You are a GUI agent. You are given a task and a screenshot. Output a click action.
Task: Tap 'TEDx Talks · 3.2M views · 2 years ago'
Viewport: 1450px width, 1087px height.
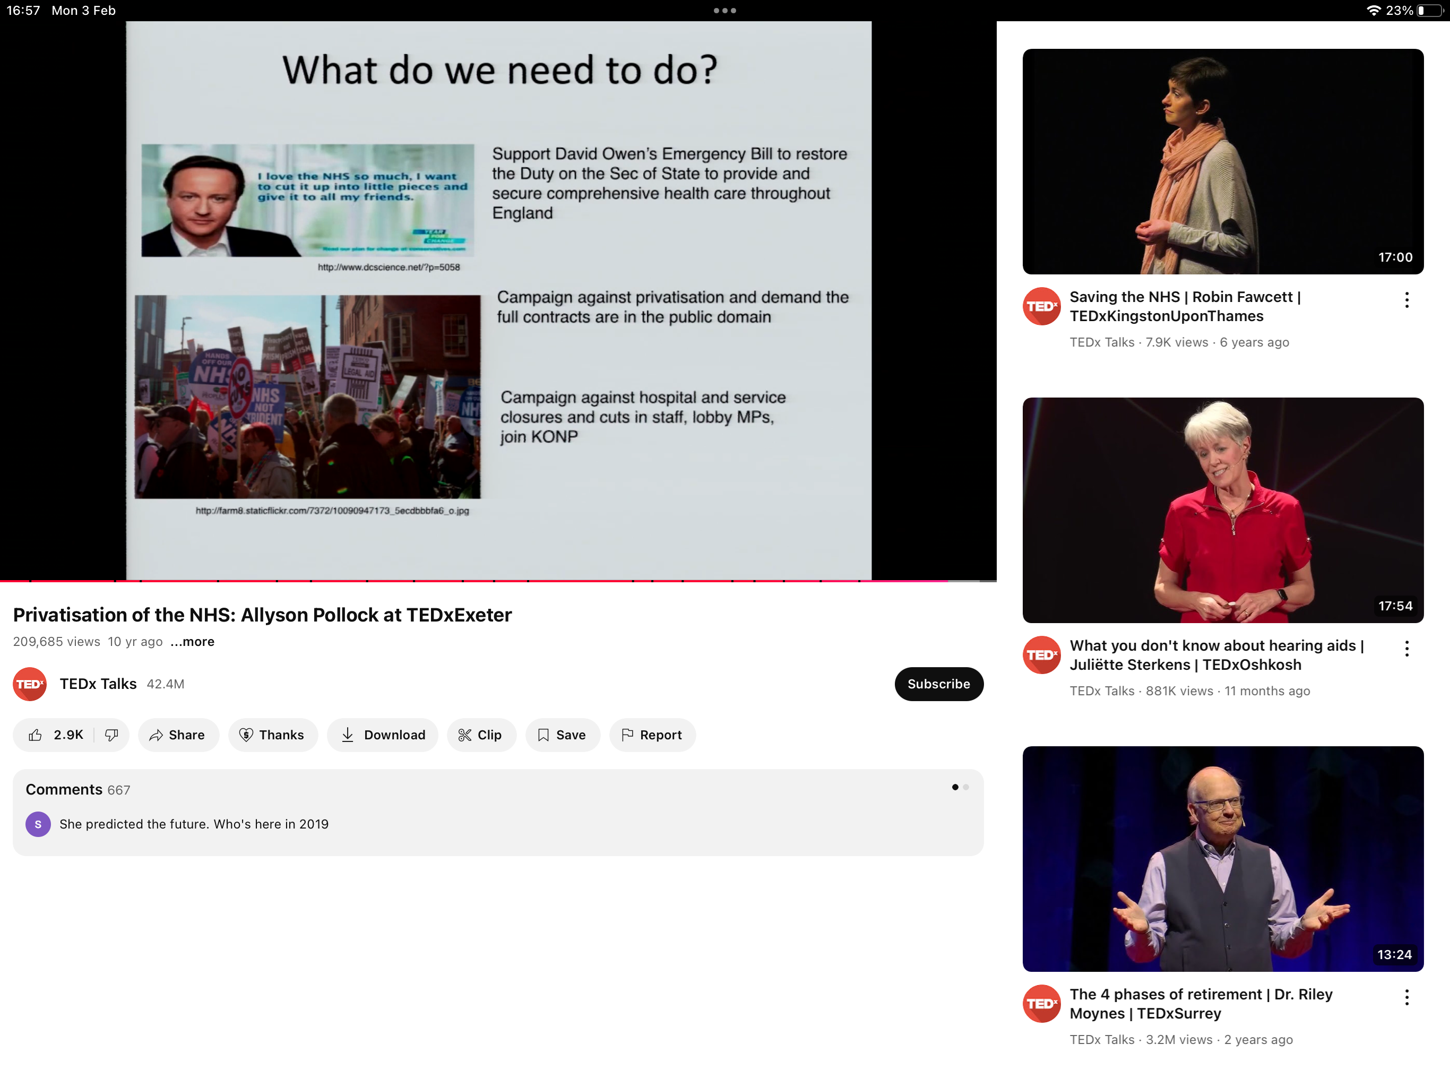pos(1181,1040)
